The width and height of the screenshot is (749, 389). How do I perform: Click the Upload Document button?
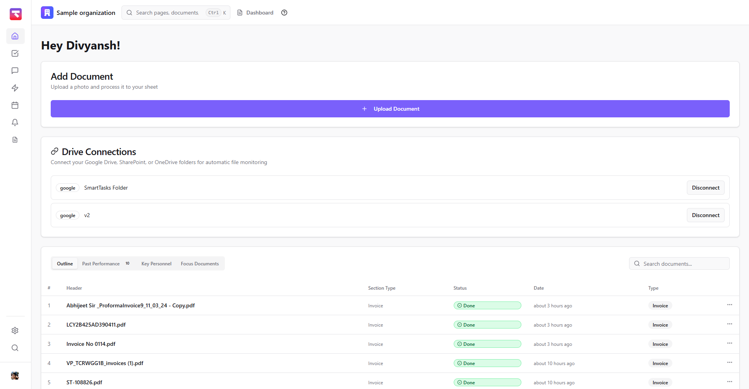pyautogui.click(x=390, y=109)
